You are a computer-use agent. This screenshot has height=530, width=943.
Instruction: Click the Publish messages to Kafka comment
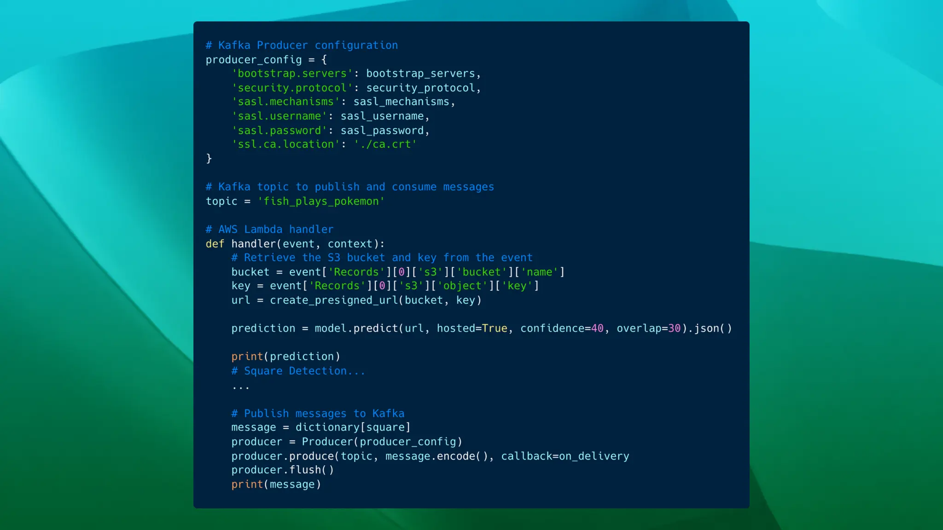tap(318, 413)
